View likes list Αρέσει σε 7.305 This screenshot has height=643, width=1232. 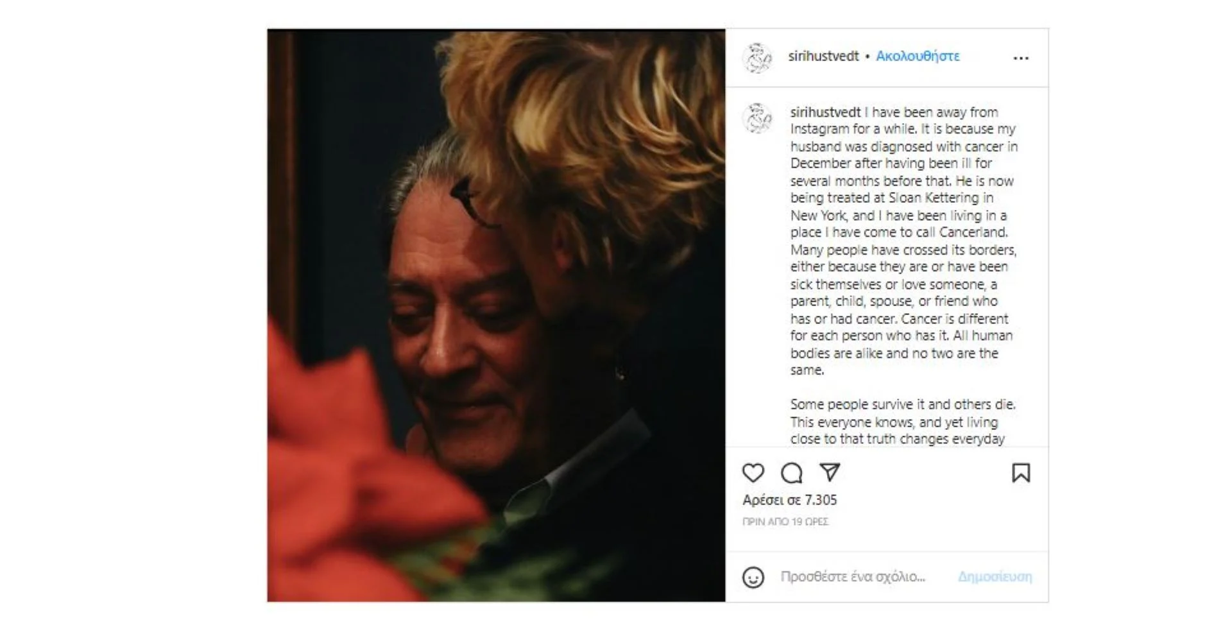[x=789, y=500]
